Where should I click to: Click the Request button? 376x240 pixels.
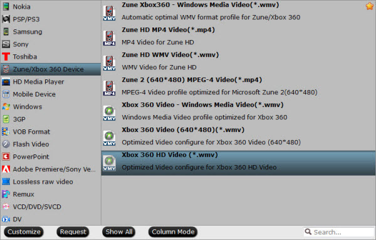(73, 232)
